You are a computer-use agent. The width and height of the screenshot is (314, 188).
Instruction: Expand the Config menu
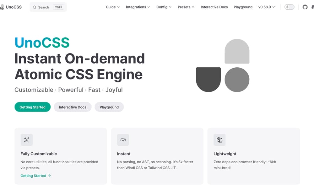tap(164, 7)
